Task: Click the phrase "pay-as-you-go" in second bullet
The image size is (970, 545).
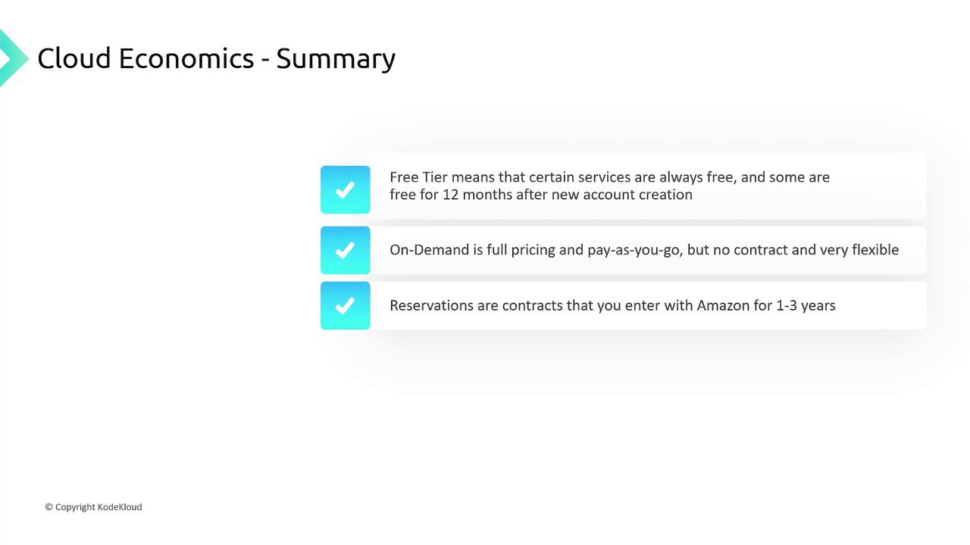Action: tap(634, 250)
